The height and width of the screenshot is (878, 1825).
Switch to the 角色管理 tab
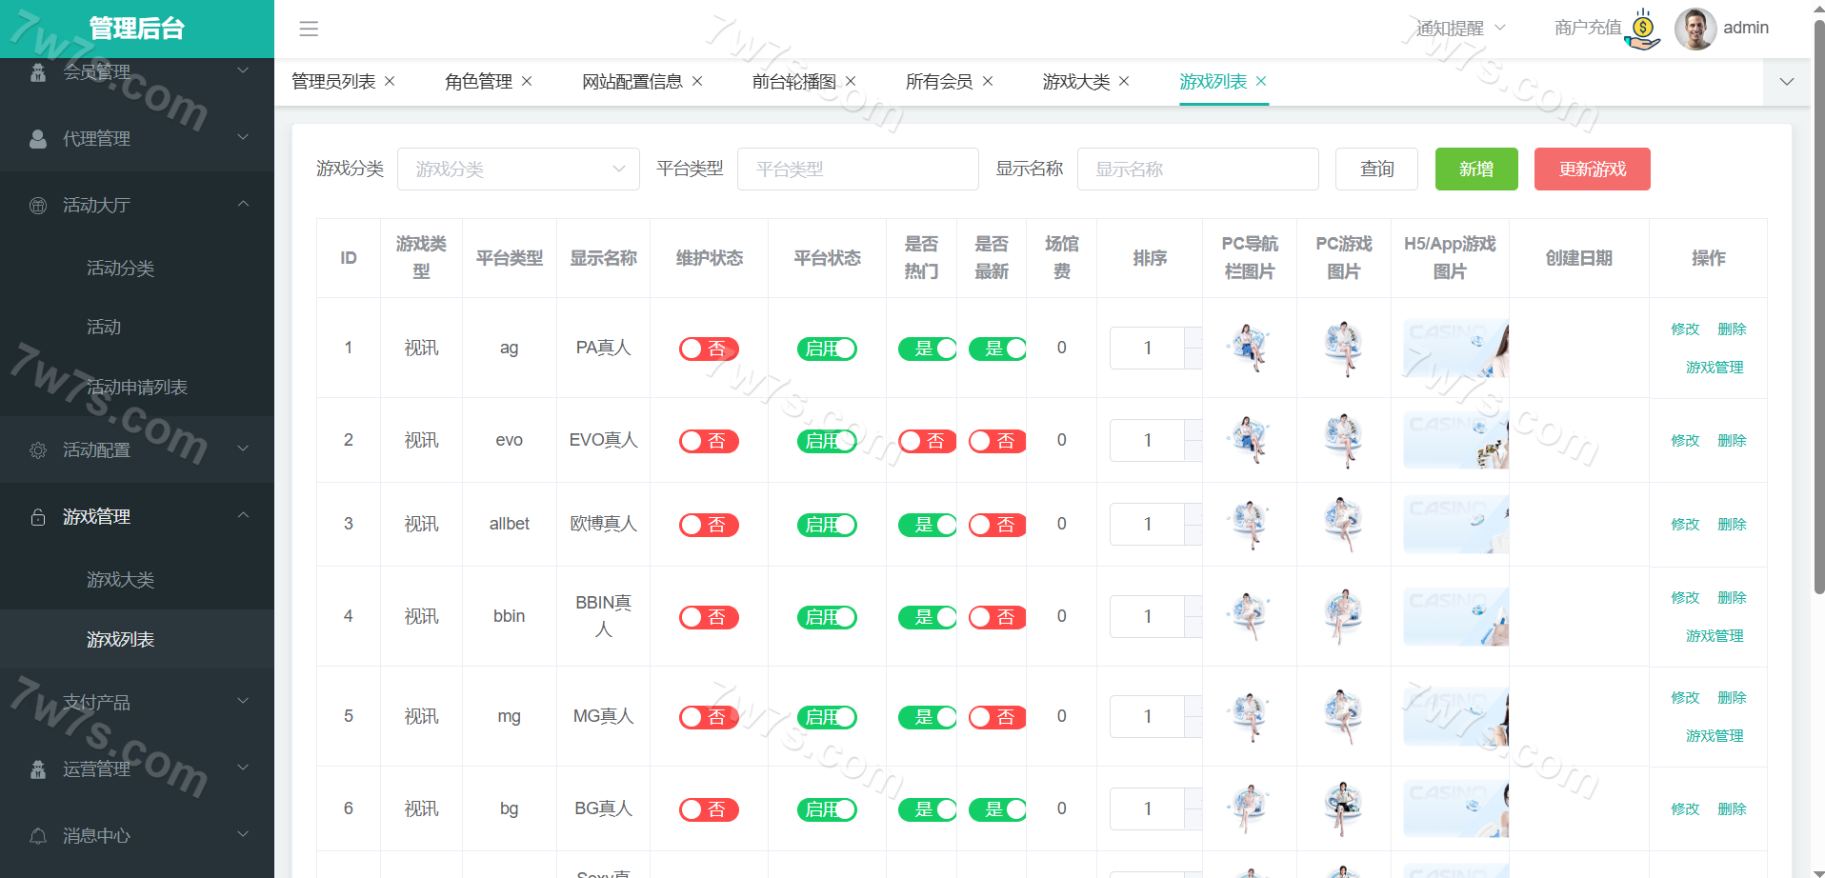478,82
